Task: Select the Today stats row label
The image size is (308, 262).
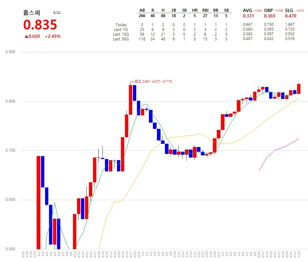Action: (121, 25)
